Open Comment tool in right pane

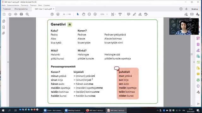coord(198,74)
